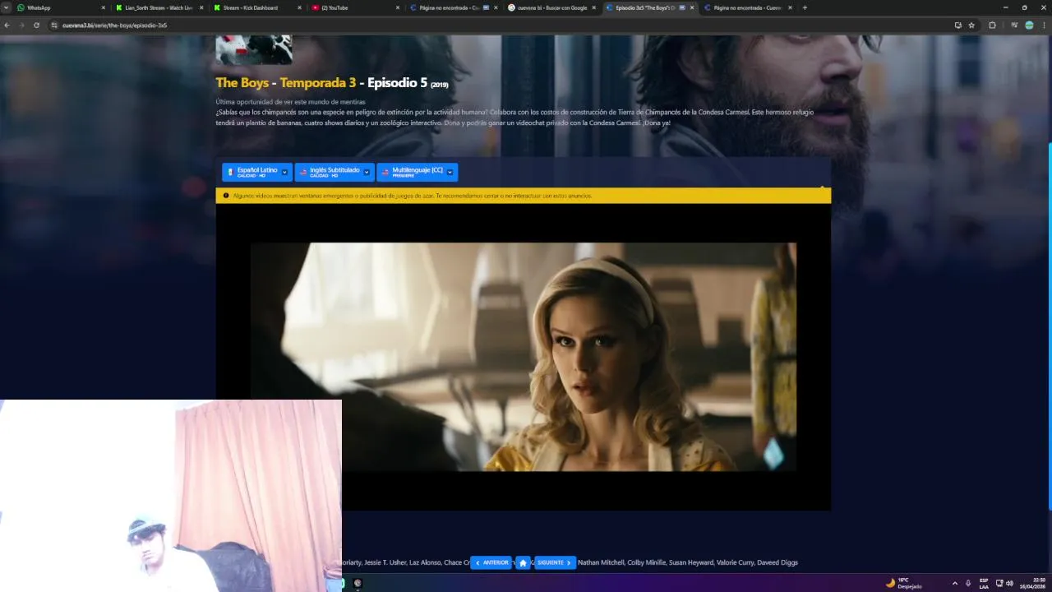Play the episode video in the player
Screen dimensions: 1052x592
click(x=523, y=356)
